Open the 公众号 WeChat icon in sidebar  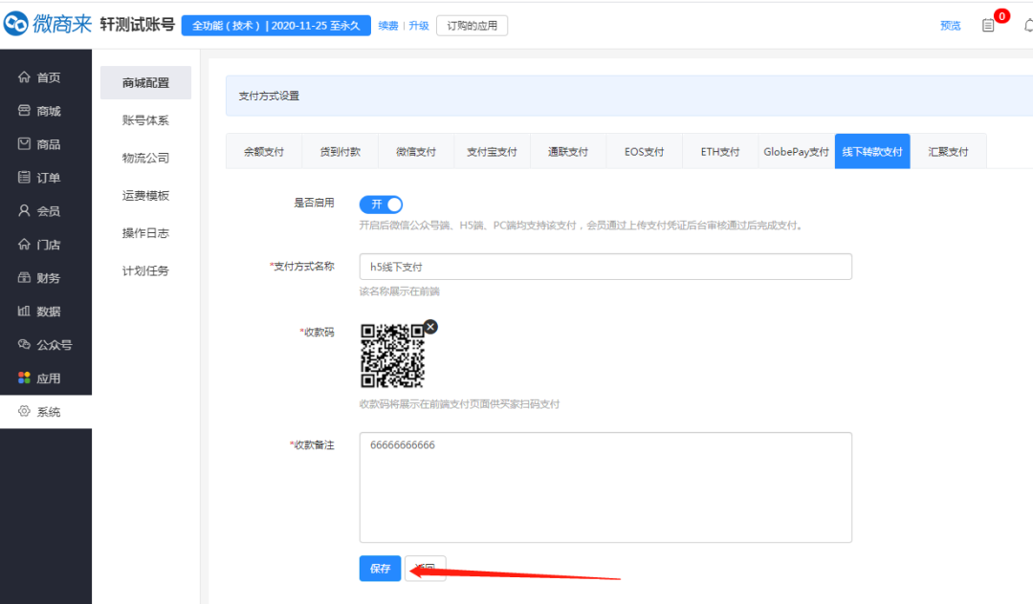[x=24, y=344]
